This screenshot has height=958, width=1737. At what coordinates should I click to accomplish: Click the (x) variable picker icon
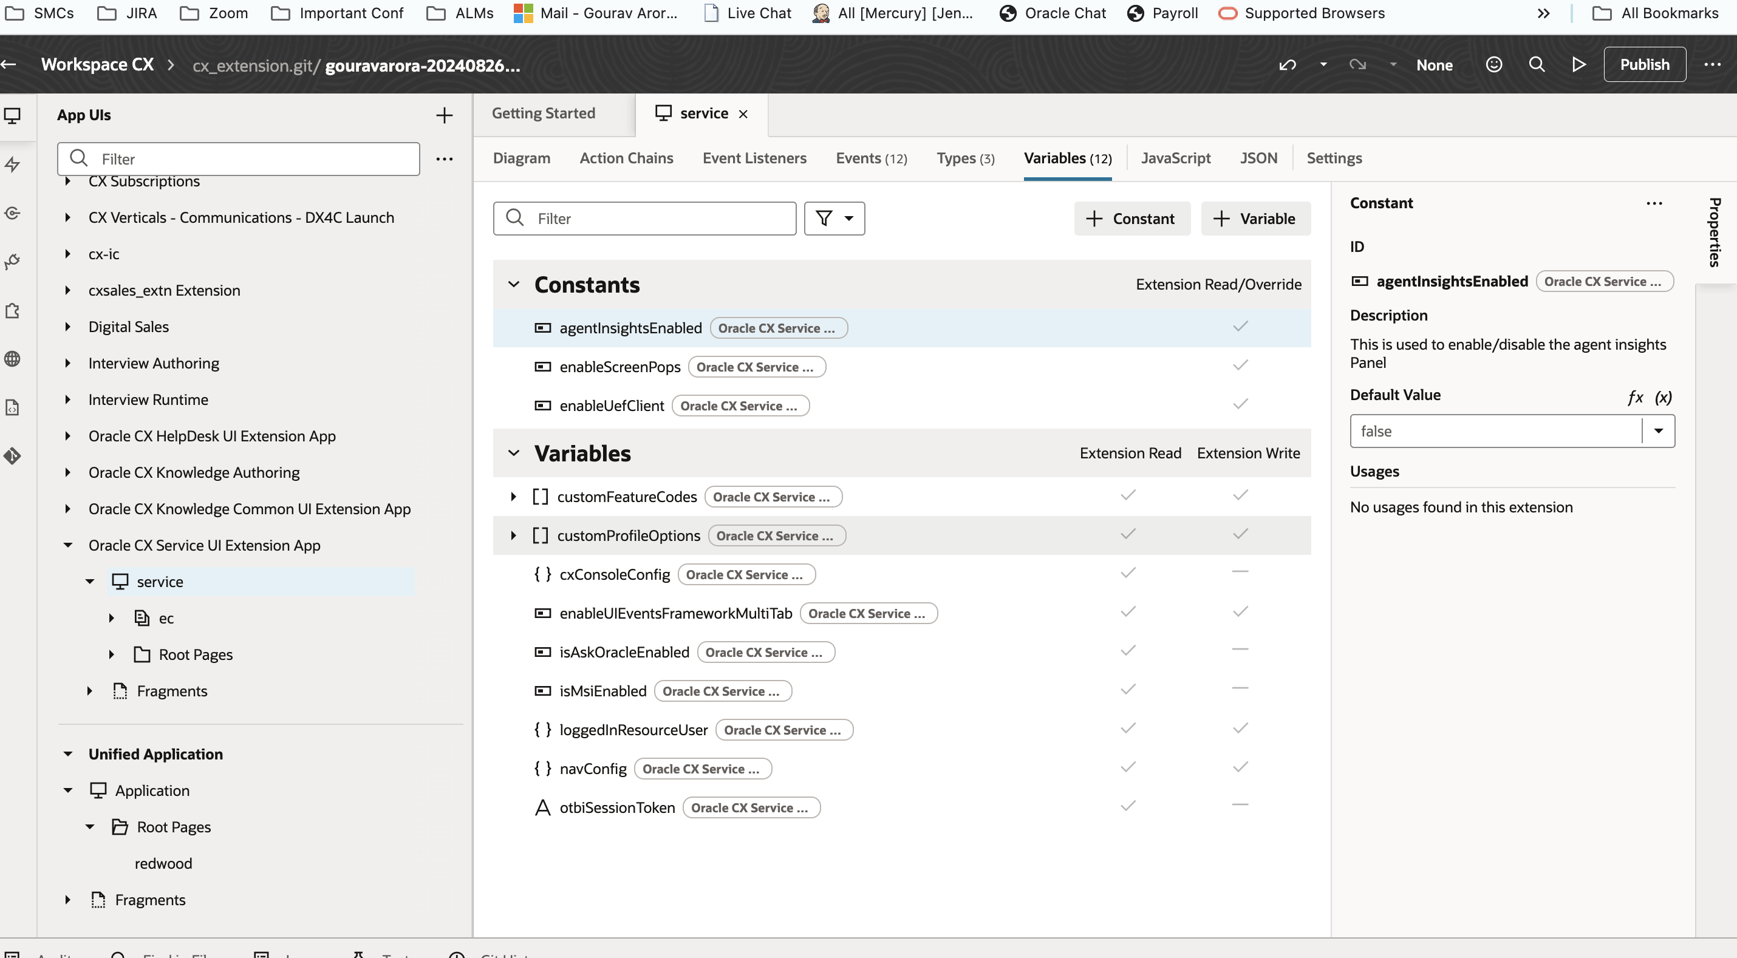1664,396
